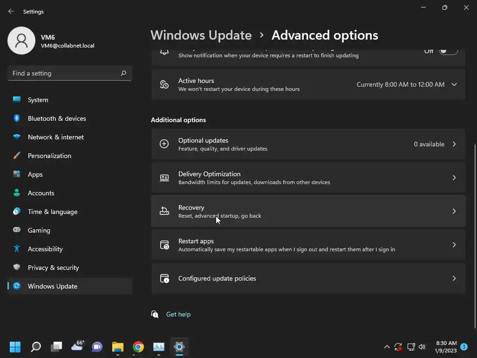Go to Network & internet settings
Image resolution: width=477 pixels, height=358 pixels.
70,137
